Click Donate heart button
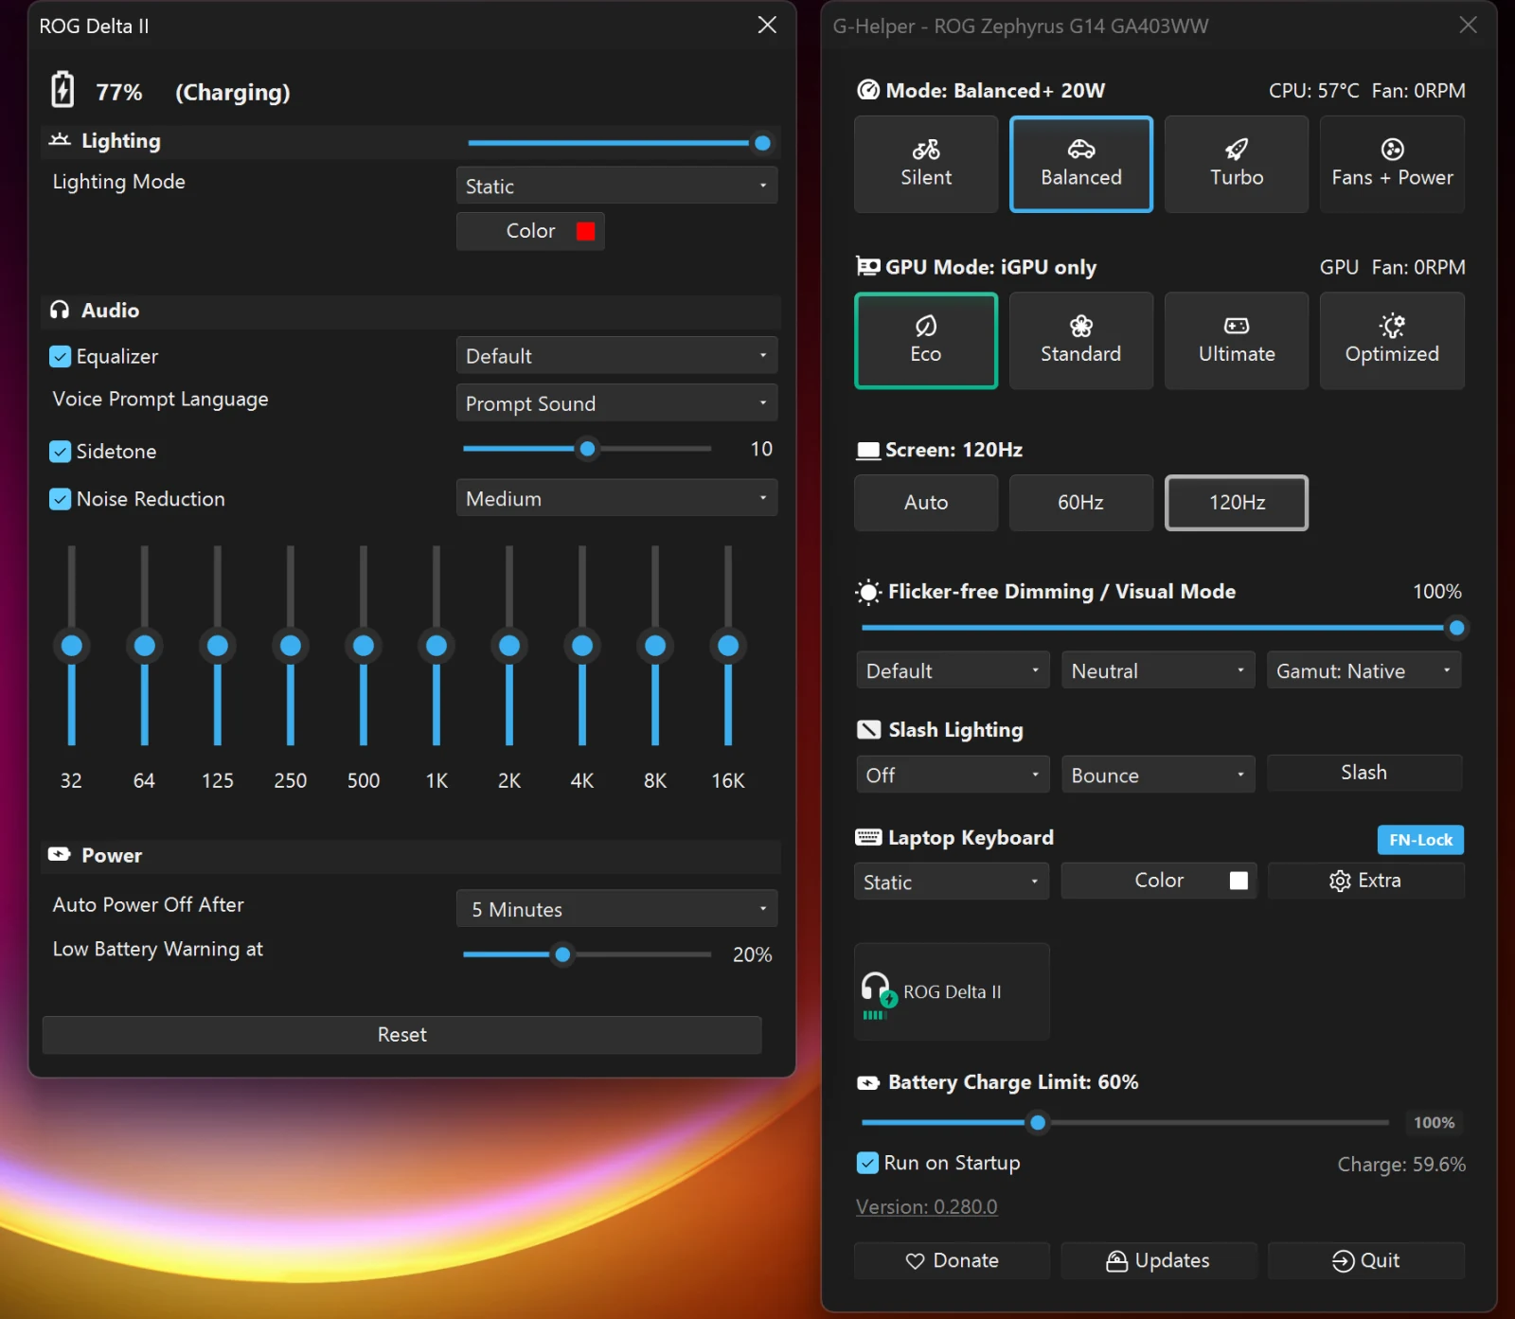 [x=952, y=1260]
